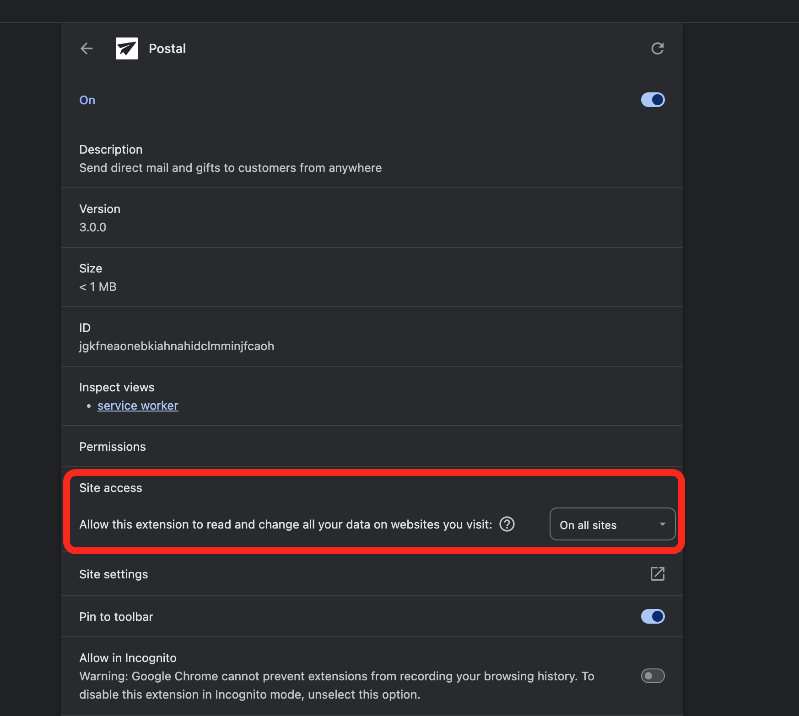Reload the Postal extension
Screen dimensions: 799x716
(x=658, y=48)
